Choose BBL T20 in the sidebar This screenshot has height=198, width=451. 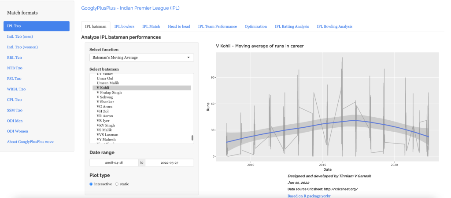[x=15, y=58]
